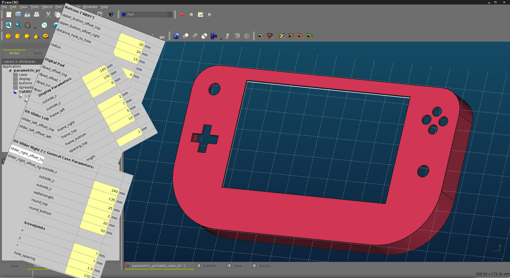This screenshot has width=510, height=278.
Task: Toggle delta measurement display icon
Action: pyautogui.click(x=310, y=36)
